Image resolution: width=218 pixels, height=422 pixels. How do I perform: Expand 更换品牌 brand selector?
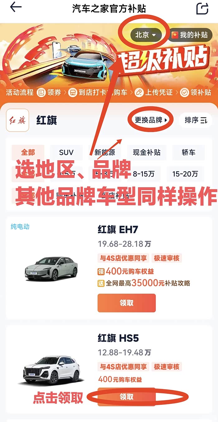tap(151, 120)
